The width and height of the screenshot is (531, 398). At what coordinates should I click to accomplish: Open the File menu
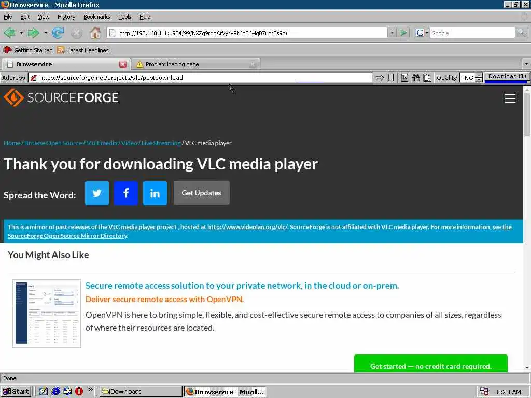[8, 17]
